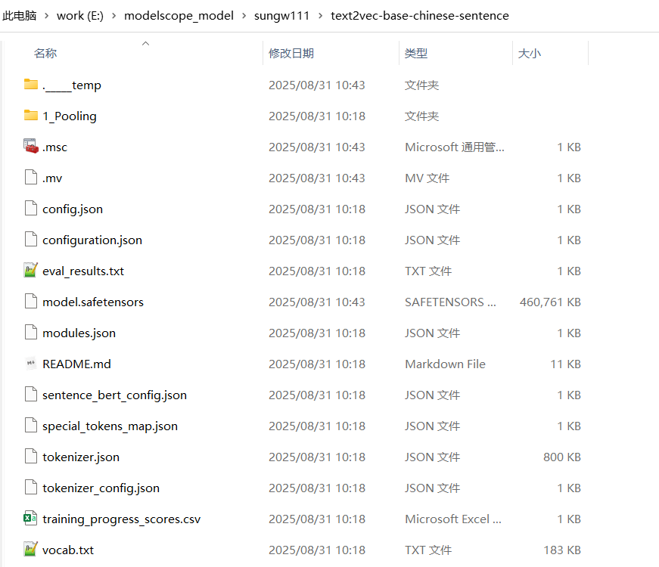Select training_progress_scores.csv file name
This screenshot has width=659, height=567.
point(122,519)
